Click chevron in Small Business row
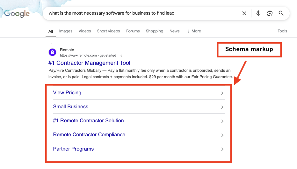The width and height of the screenshot is (297, 169). [222, 107]
